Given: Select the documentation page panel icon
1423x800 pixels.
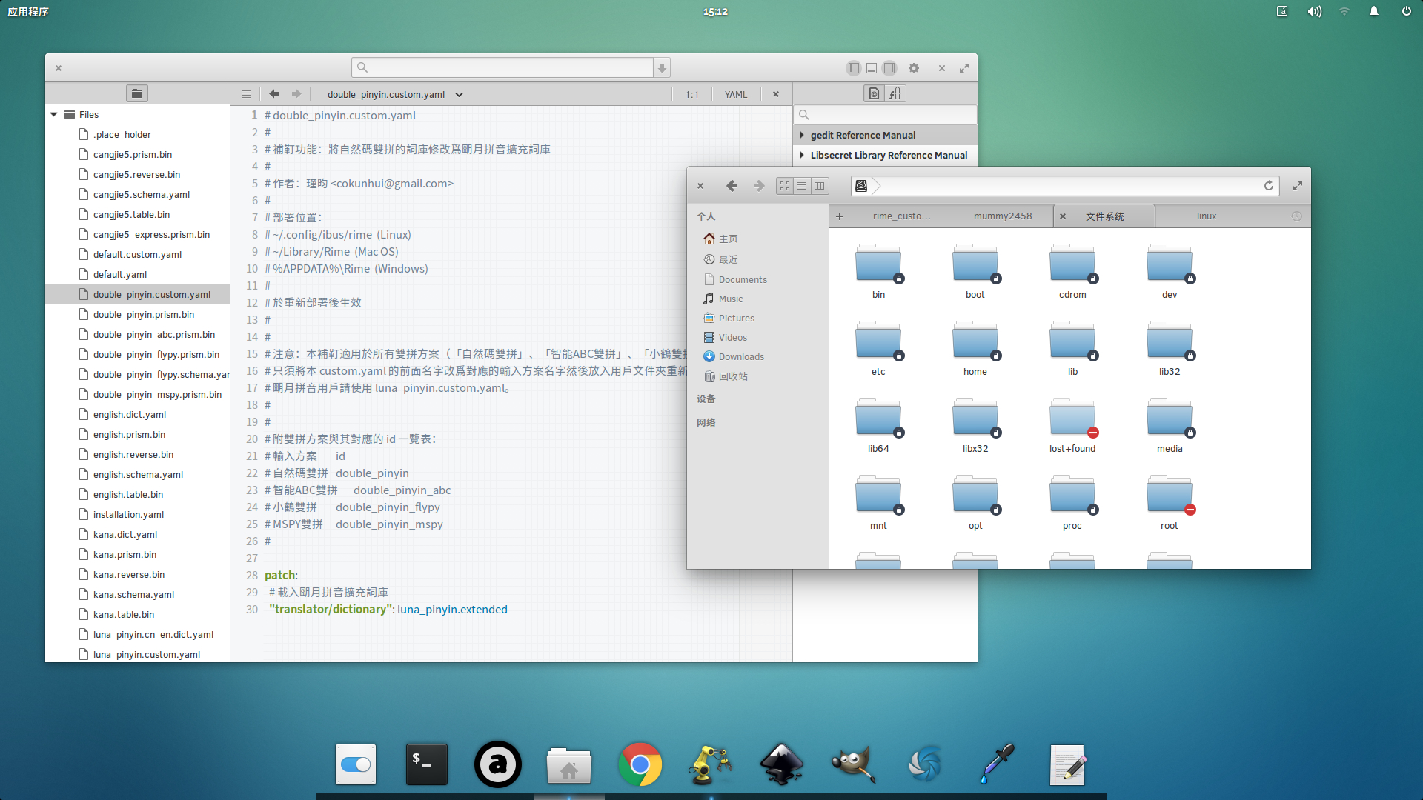Looking at the screenshot, I should tap(875, 93).
